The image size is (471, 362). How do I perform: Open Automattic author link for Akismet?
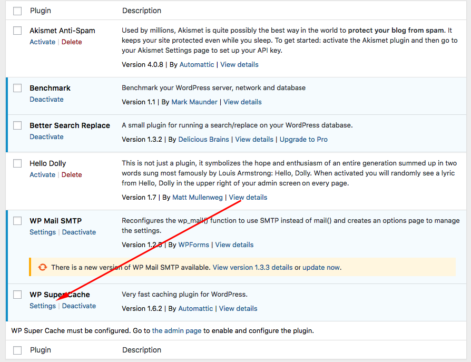[197, 65]
